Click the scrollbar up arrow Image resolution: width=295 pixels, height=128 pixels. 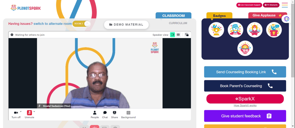293,1
